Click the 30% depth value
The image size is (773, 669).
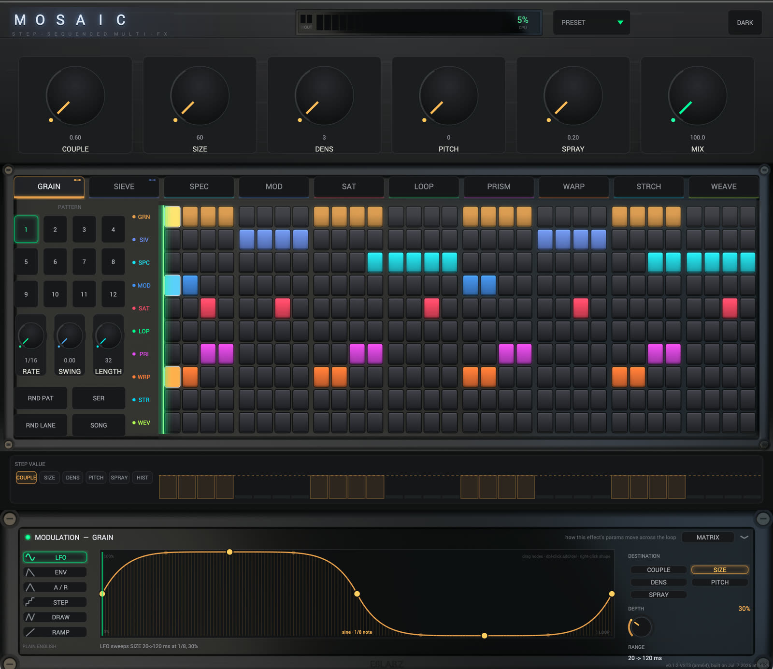click(744, 609)
